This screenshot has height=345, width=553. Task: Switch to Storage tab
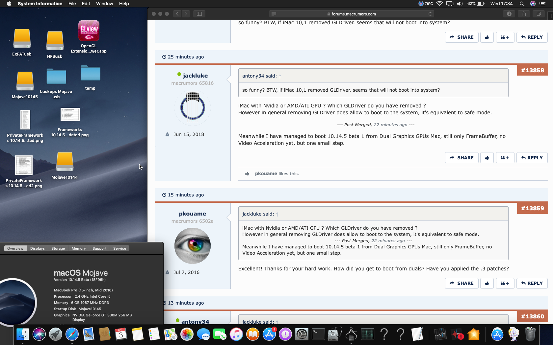click(x=58, y=248)
